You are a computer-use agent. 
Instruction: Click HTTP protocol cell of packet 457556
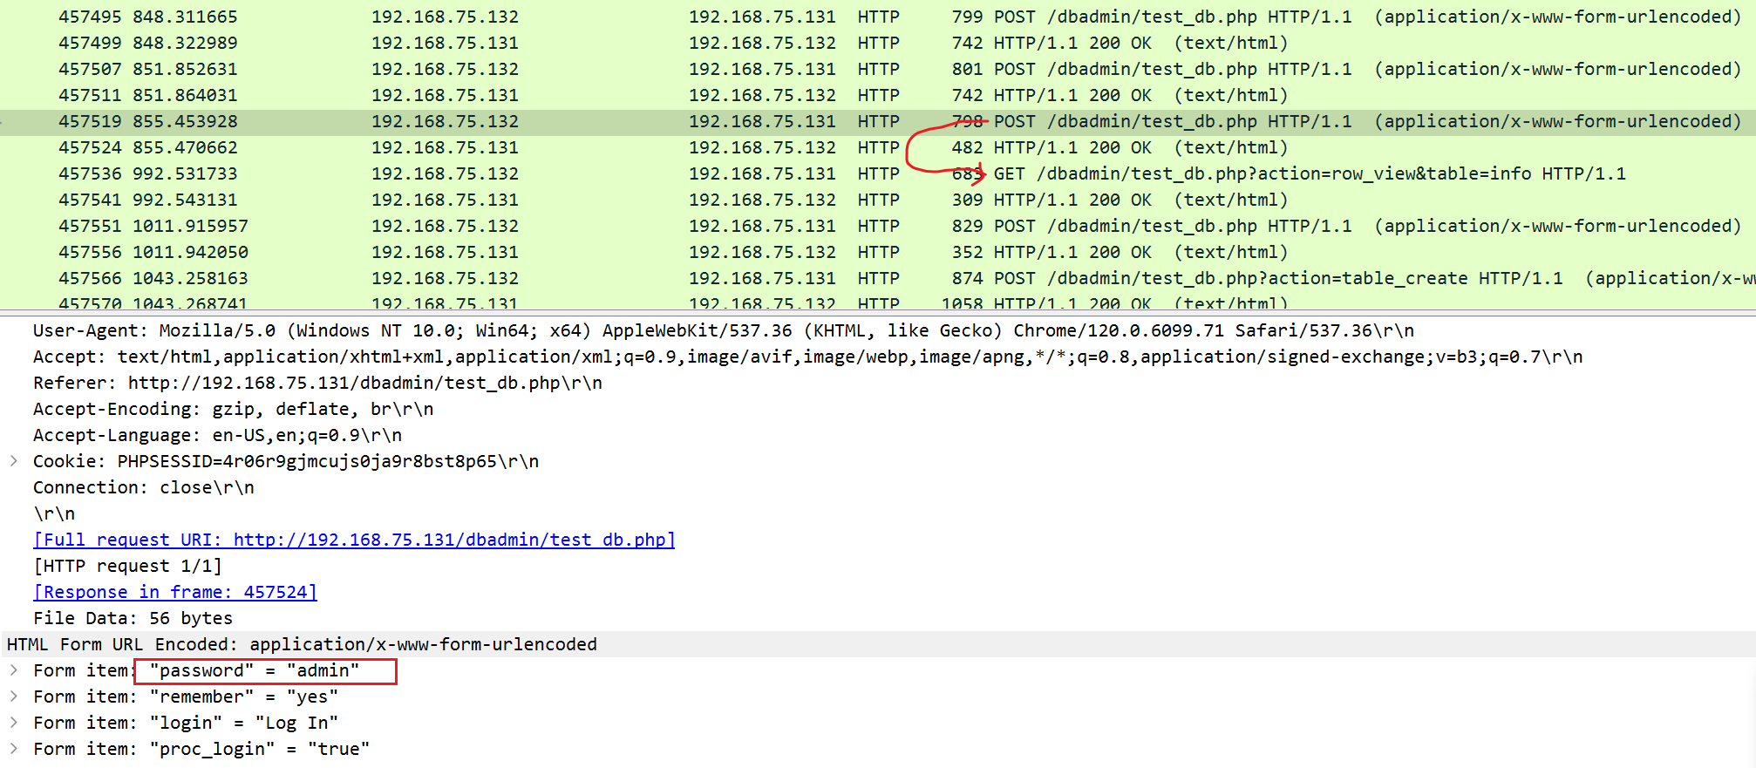point(878,252)
